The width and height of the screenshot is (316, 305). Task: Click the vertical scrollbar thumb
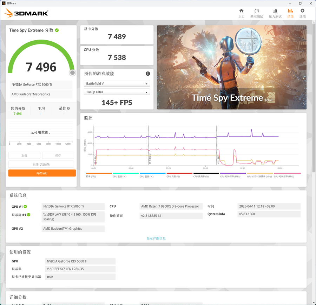[314, 97]
